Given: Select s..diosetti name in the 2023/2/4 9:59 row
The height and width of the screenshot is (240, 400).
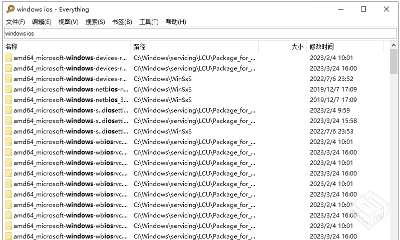Looking at the screenshot, I should (x=71, y=110).
